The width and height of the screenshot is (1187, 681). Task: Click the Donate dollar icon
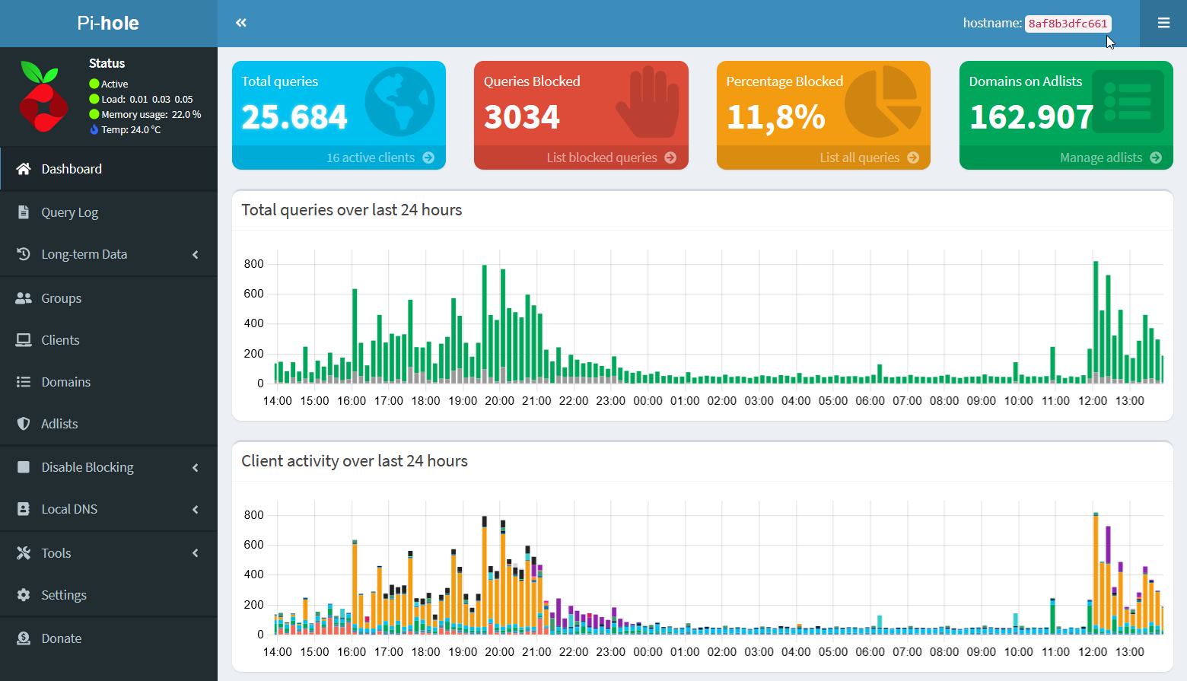(x=24, y=638)
